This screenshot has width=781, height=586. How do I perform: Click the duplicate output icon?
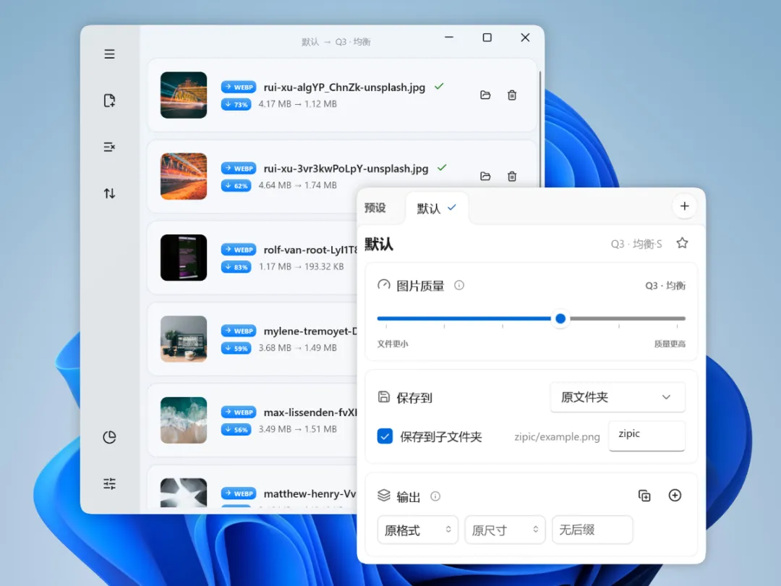[x=644, y=496]
